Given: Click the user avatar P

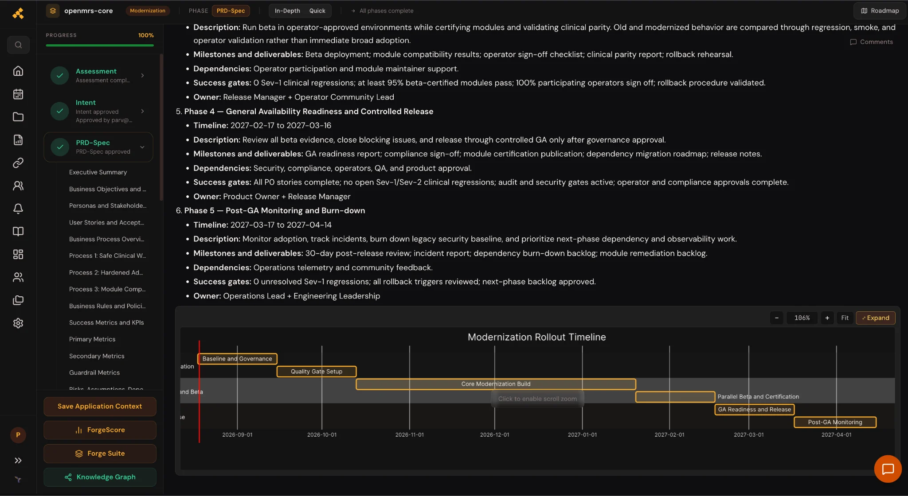Looking at the screenshot, I should 18,435.
